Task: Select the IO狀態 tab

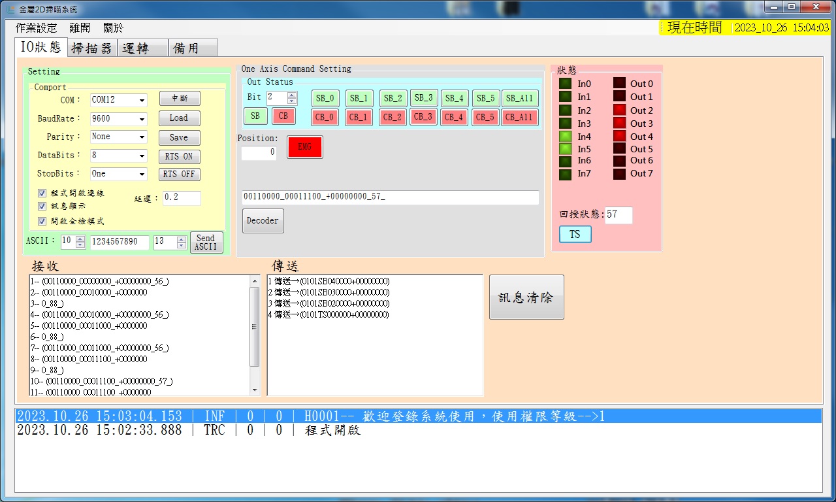Action: click(x=40, y=47)
